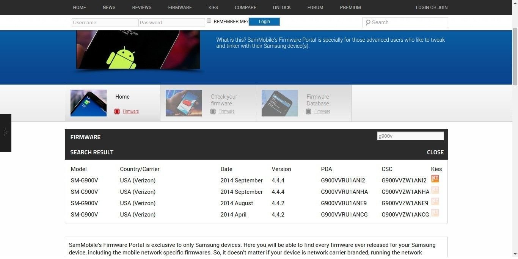Click Kies icon for G900VVRU1ANCG row
Viewport: 518px width, 259px height.
(x=435, y=213)
